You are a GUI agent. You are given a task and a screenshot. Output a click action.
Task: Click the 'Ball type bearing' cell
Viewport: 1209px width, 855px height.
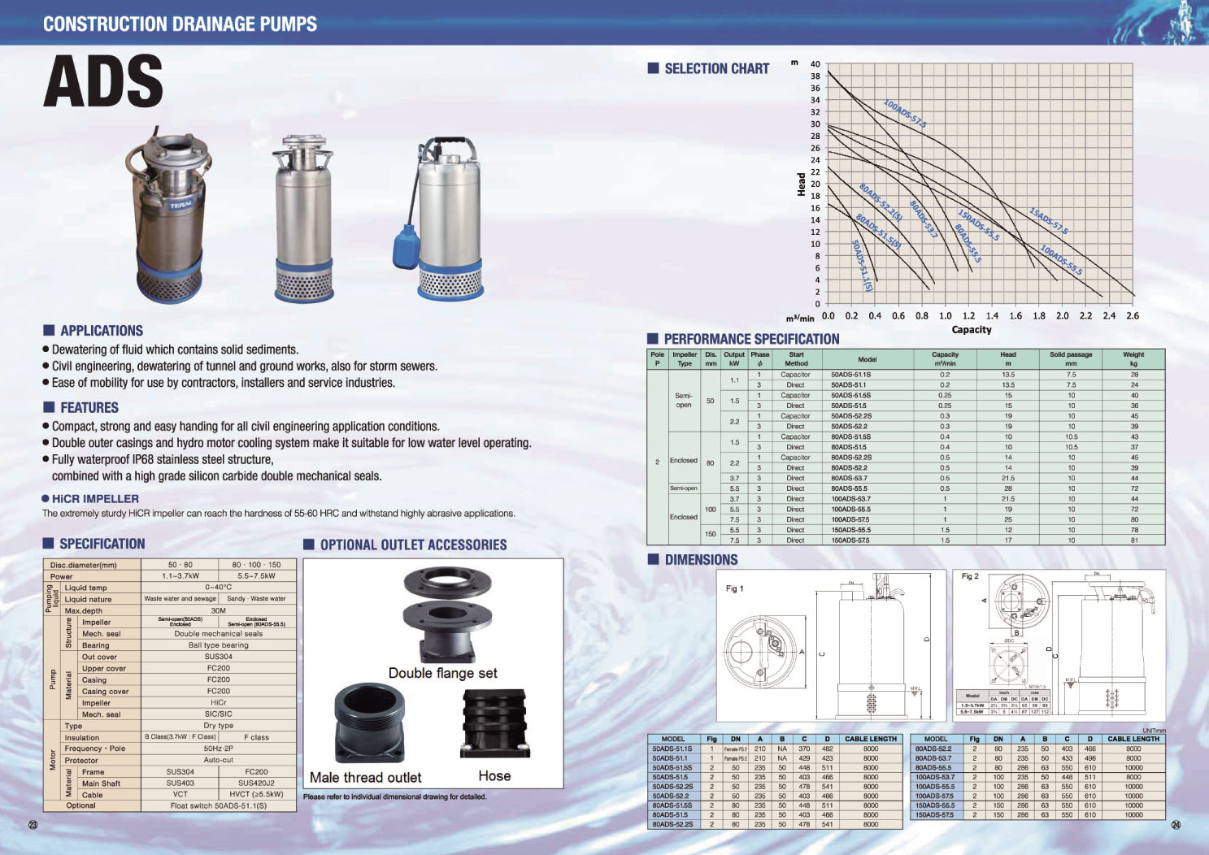click(218, 645)
